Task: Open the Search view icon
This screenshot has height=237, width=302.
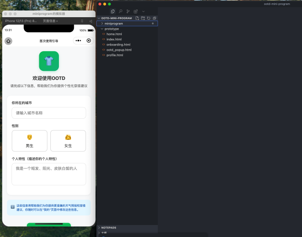Action: click(120, 11)
